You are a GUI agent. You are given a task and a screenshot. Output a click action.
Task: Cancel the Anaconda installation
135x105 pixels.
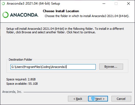pyautogui.click(x=121, y=99)
